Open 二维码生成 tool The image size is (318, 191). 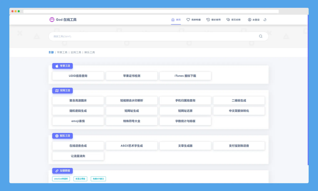[x=239, y=100]
